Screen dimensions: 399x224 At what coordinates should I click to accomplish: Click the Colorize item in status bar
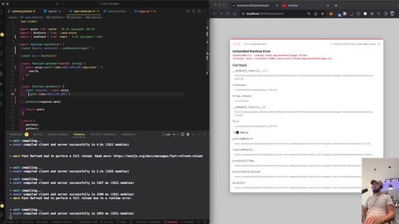(x=171, y=222)
